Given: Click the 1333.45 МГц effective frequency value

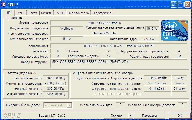Looking at the screenshot, I should pyautogui.click(x=55, y=94).
